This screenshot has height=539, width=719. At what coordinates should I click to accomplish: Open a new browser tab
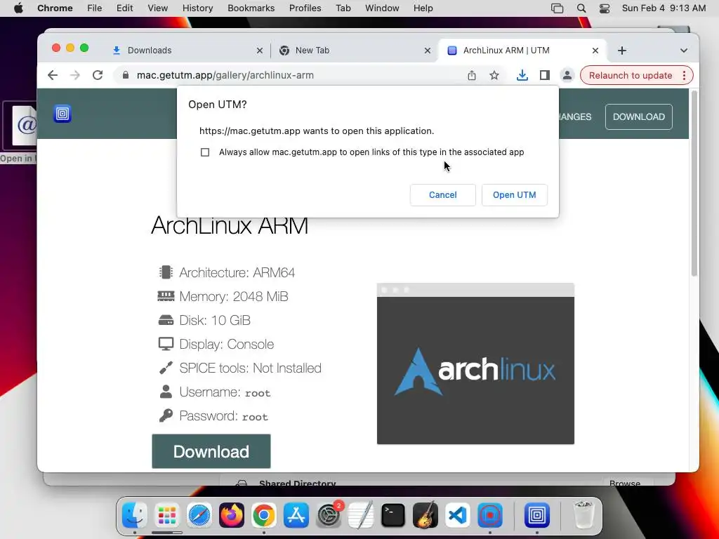click(622, 51)
